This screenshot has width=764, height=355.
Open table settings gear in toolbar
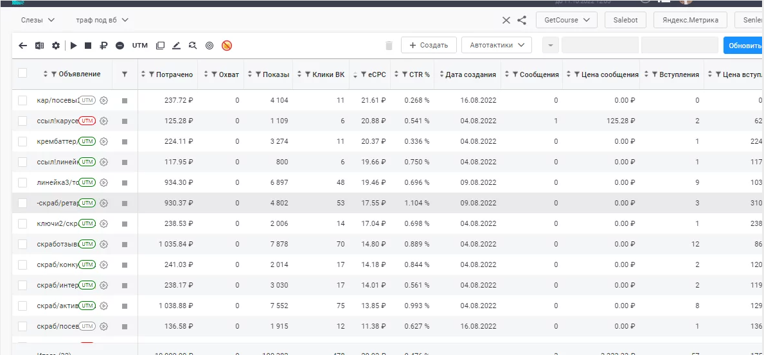pos(56,46)
